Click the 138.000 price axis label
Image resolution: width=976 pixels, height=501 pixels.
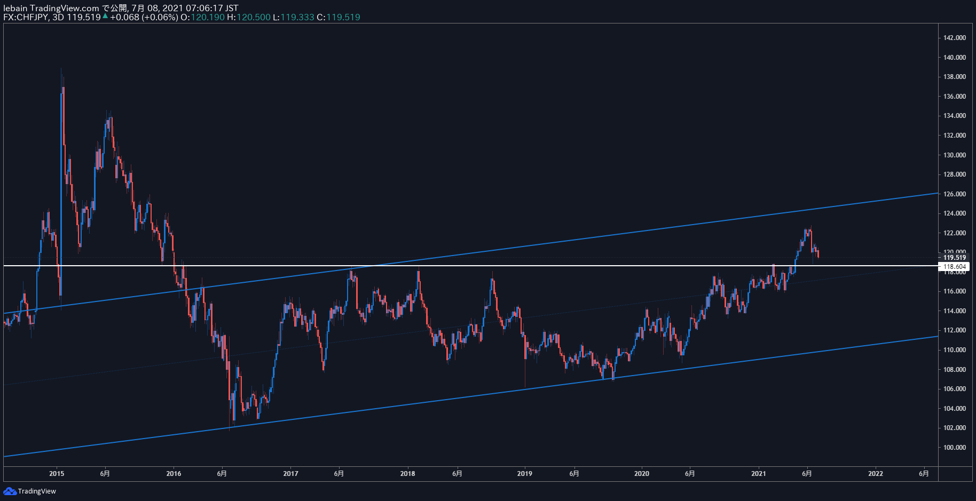point(955,77)
